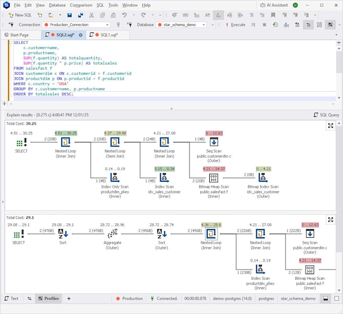The width and height of the screenshot is (343, 314).
Task: Expand the collapsed results splitter chevron
Action: tap(171, 109)
